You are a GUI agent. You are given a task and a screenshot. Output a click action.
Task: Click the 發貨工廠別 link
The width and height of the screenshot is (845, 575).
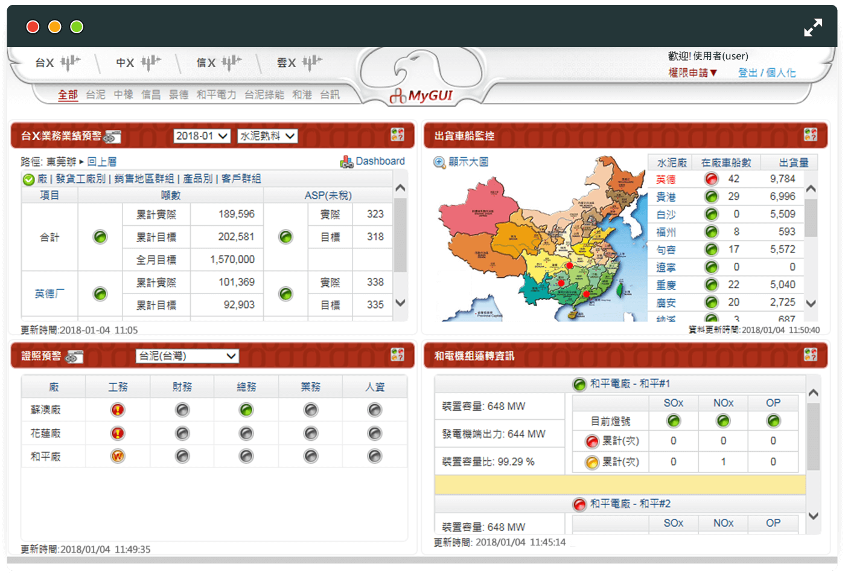[81, 179]
